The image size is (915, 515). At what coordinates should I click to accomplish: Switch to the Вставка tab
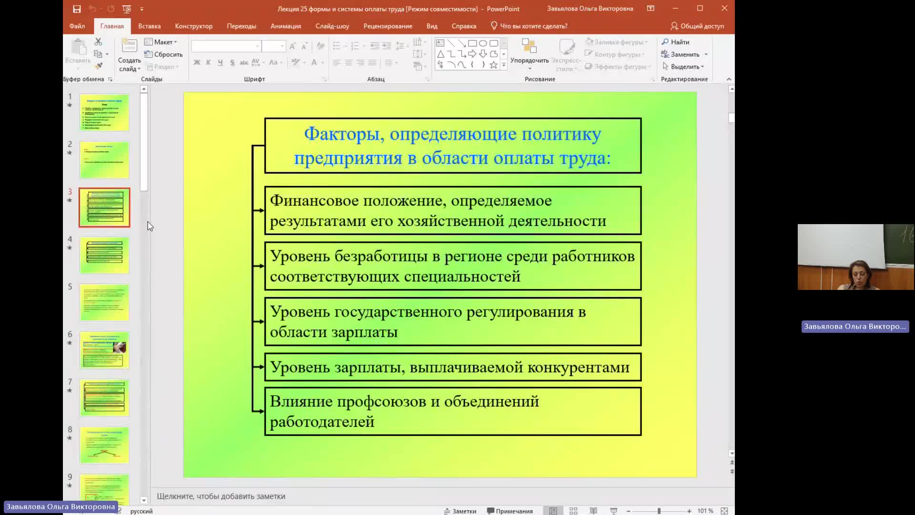149,26
